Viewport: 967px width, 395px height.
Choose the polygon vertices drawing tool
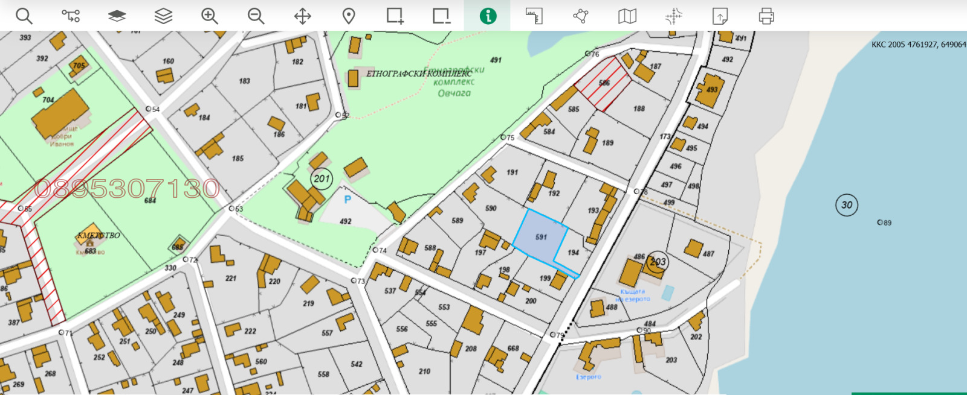coord(581,16)
